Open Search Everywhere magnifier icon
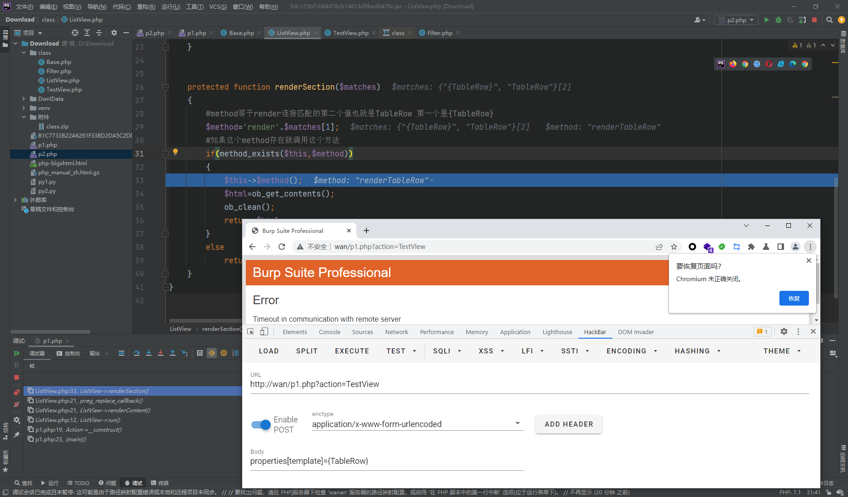The height and width of the screenshot is (497, 848). (830, 20)
